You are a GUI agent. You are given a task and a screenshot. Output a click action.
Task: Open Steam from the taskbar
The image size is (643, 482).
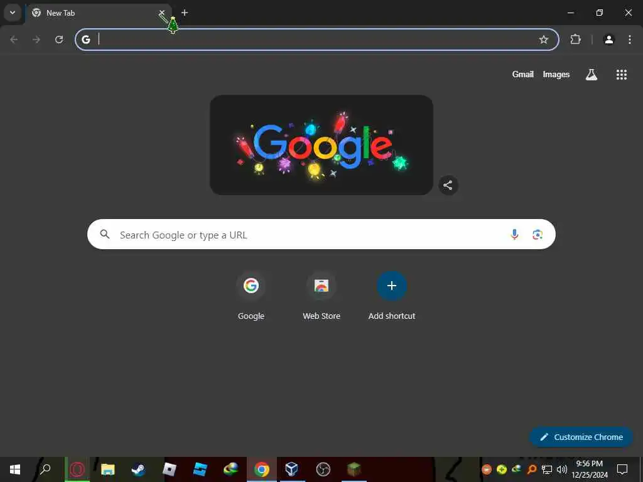(139, 469)
